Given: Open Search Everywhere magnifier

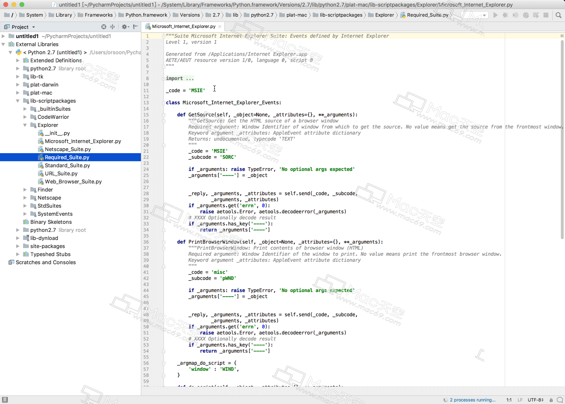Looking at the screenshot, I should [559, 15].
